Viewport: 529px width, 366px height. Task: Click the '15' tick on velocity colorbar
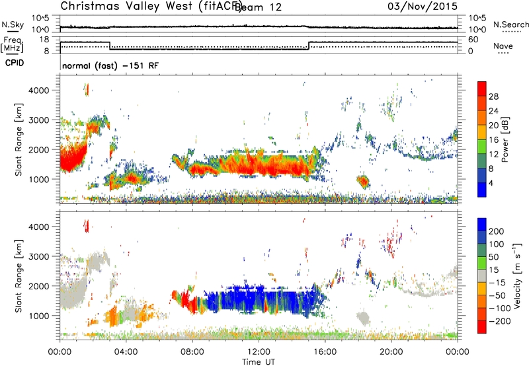coord(493,270)
